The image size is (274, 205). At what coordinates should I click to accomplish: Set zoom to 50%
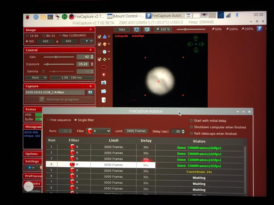(x=216, y=29)
